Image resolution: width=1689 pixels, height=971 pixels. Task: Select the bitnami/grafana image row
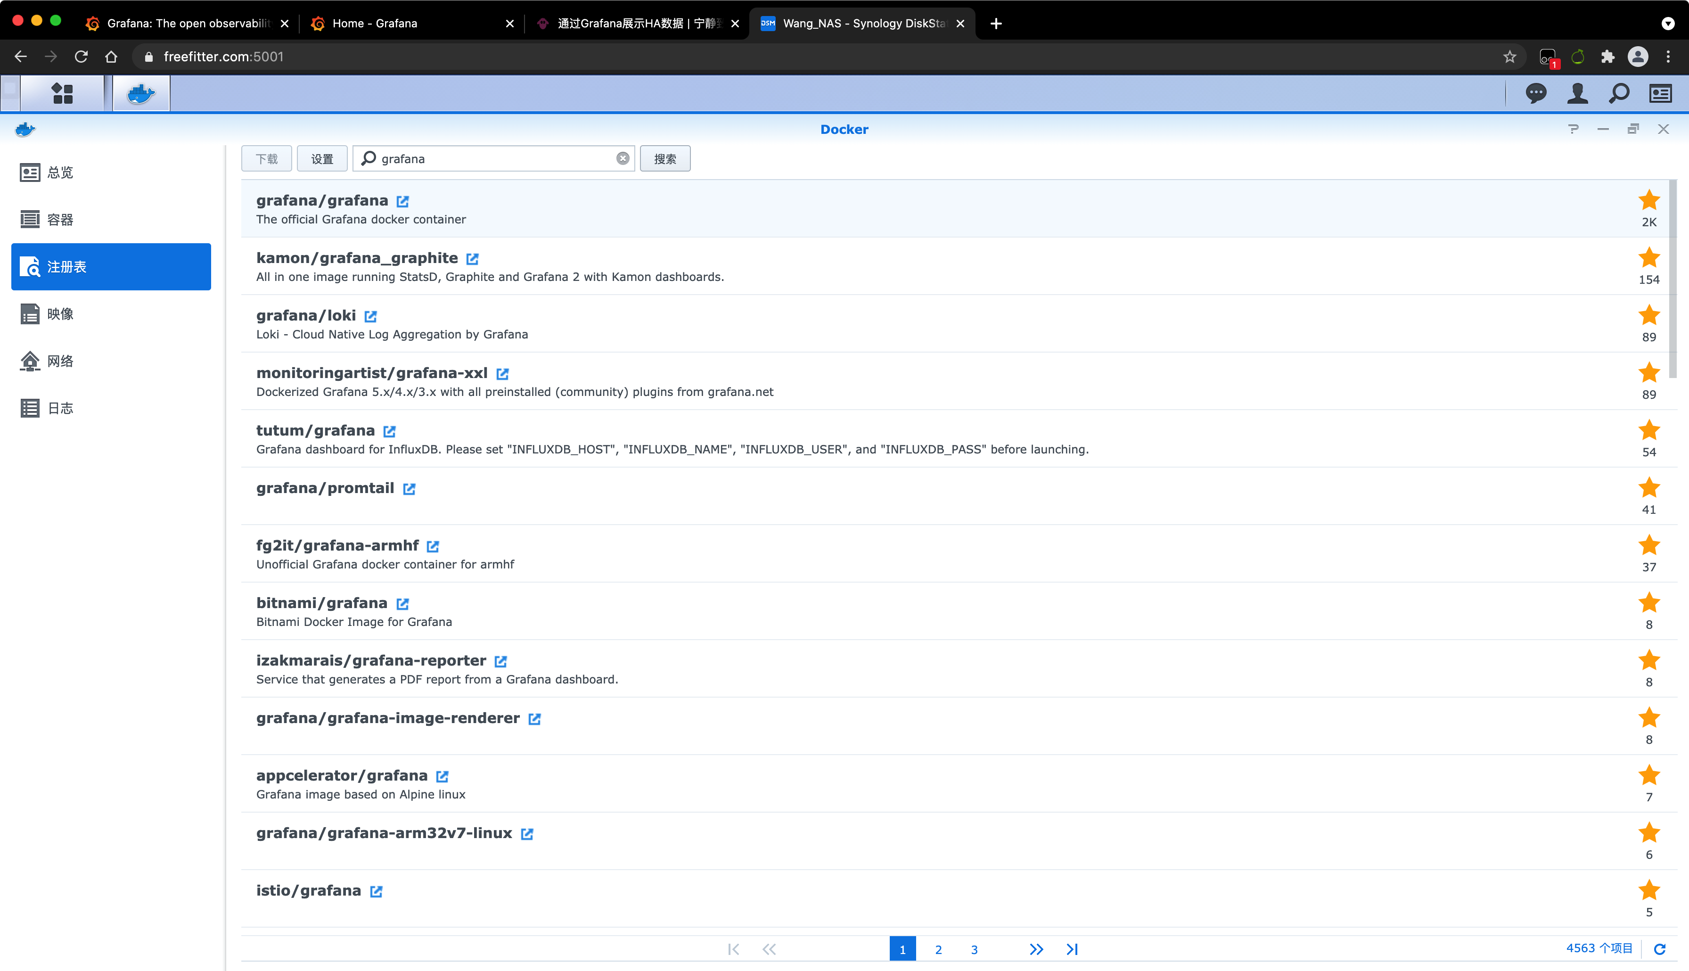[954, 611]
